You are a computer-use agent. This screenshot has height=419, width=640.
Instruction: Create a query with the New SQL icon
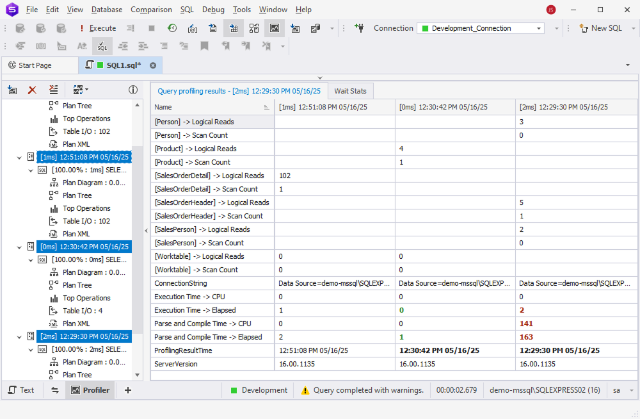[x=600, y=28]
